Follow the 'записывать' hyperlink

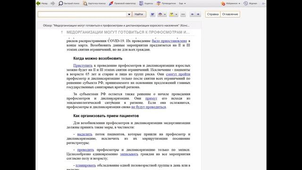[x=129, y=154]
